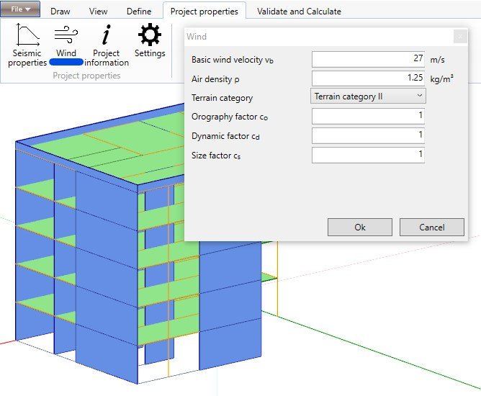Image resolution: width=481 pixels, height=396 pixels.
Task: Edit the Size factor field
Action: click(x=368, y=155)
